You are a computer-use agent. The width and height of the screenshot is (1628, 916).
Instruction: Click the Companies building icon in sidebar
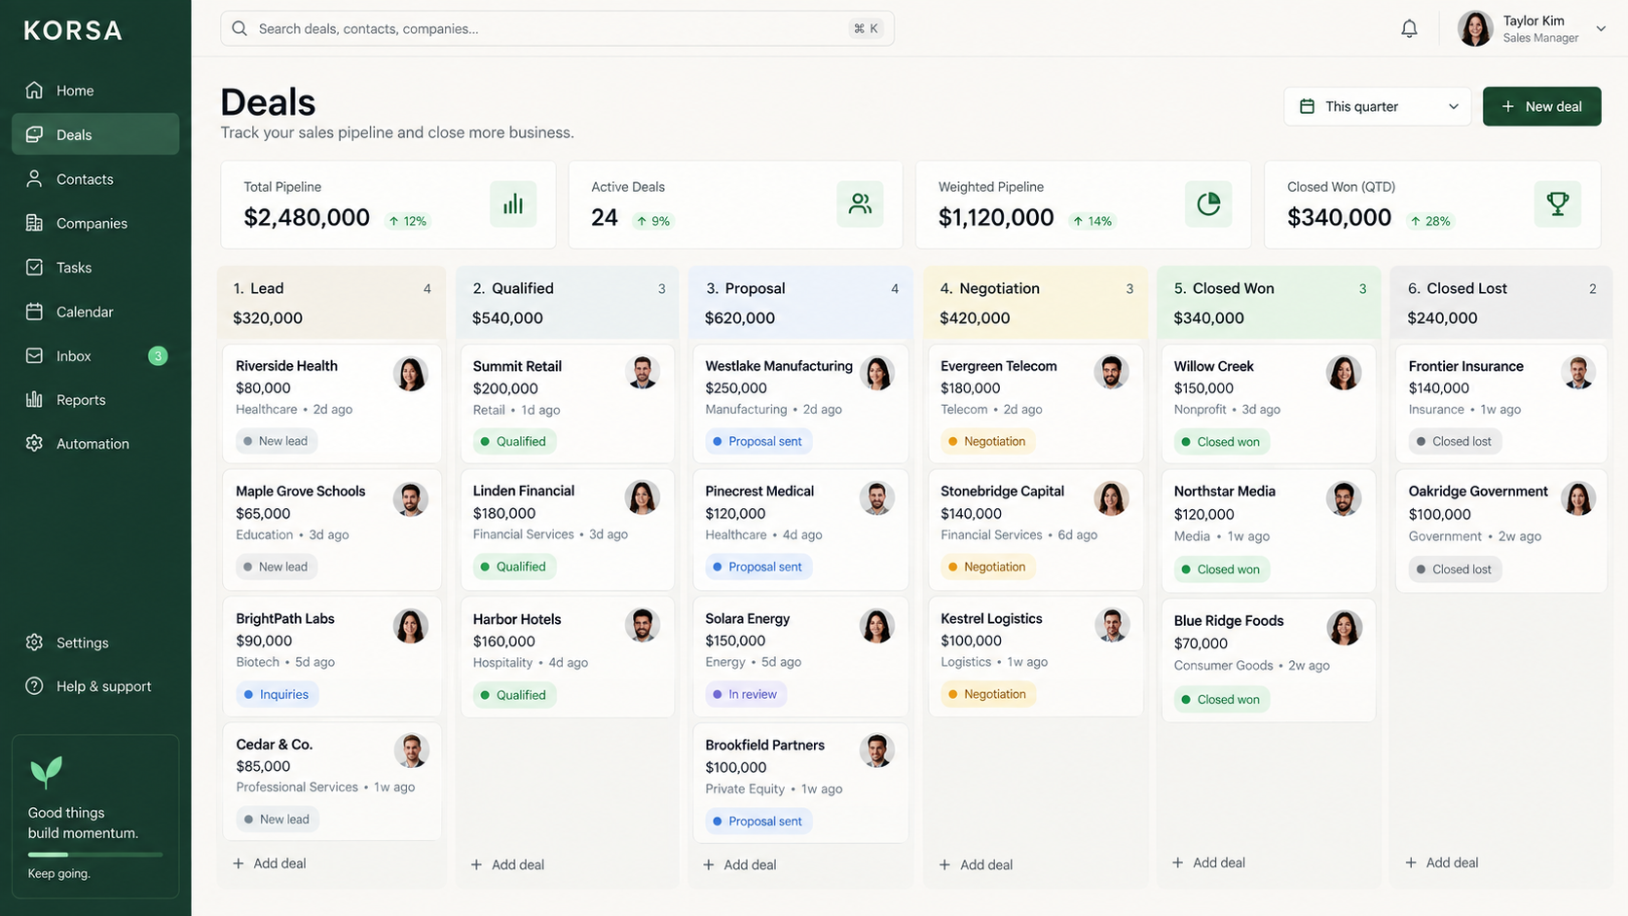(34, 223)
